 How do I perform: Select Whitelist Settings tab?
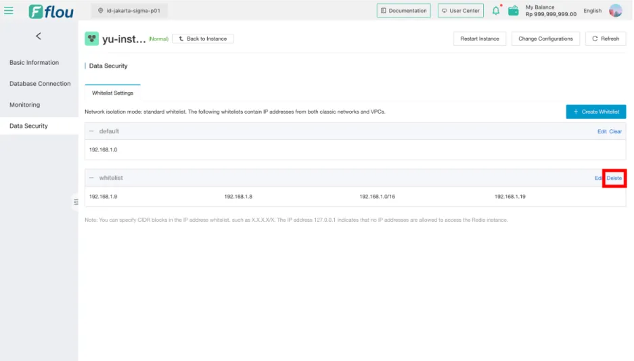(112, 93)
